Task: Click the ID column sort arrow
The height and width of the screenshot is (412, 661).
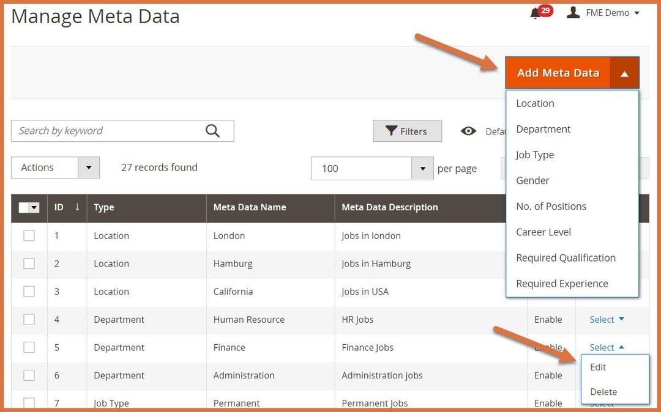Action: point(77,207)
